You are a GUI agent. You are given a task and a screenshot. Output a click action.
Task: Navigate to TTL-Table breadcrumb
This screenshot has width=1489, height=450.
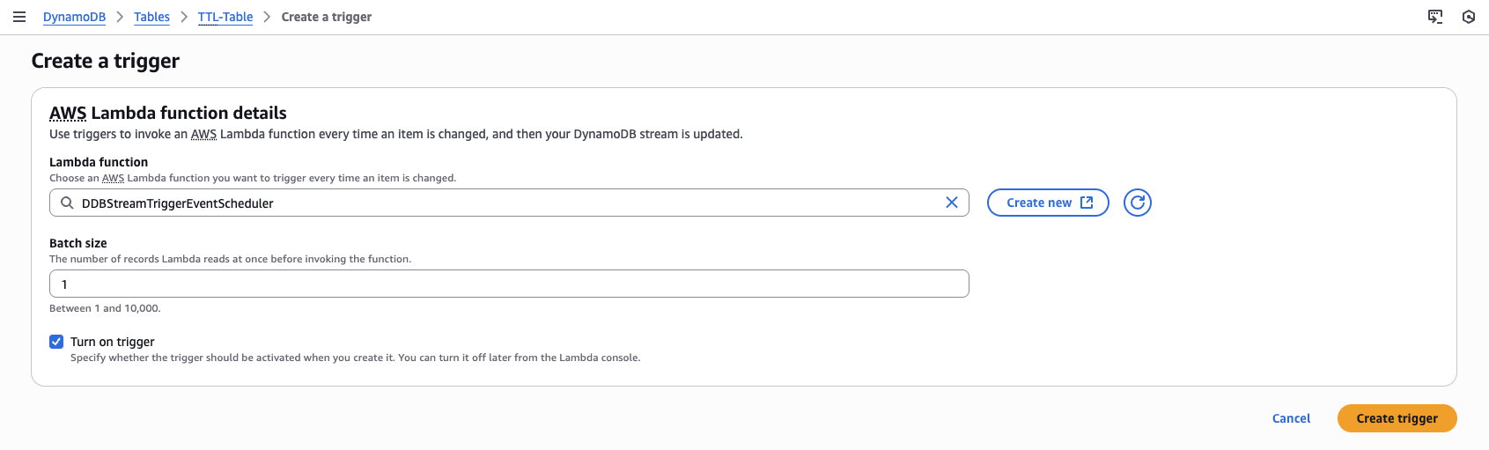pos(225,17)
